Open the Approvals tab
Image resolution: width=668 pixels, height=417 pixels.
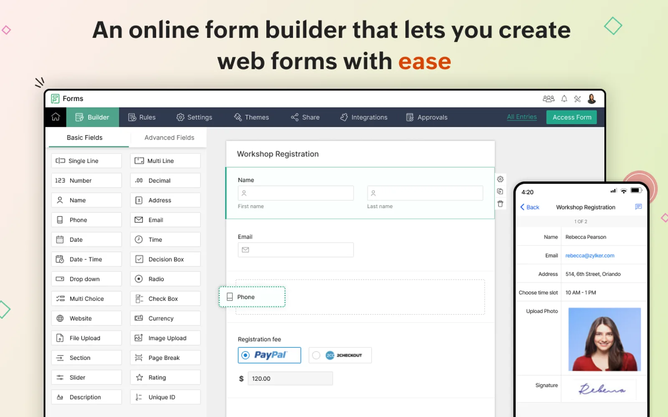427,118
